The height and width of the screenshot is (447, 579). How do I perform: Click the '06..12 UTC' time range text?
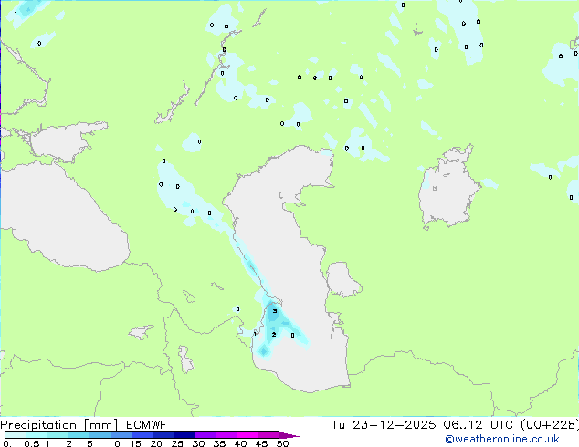pos(478,425)
